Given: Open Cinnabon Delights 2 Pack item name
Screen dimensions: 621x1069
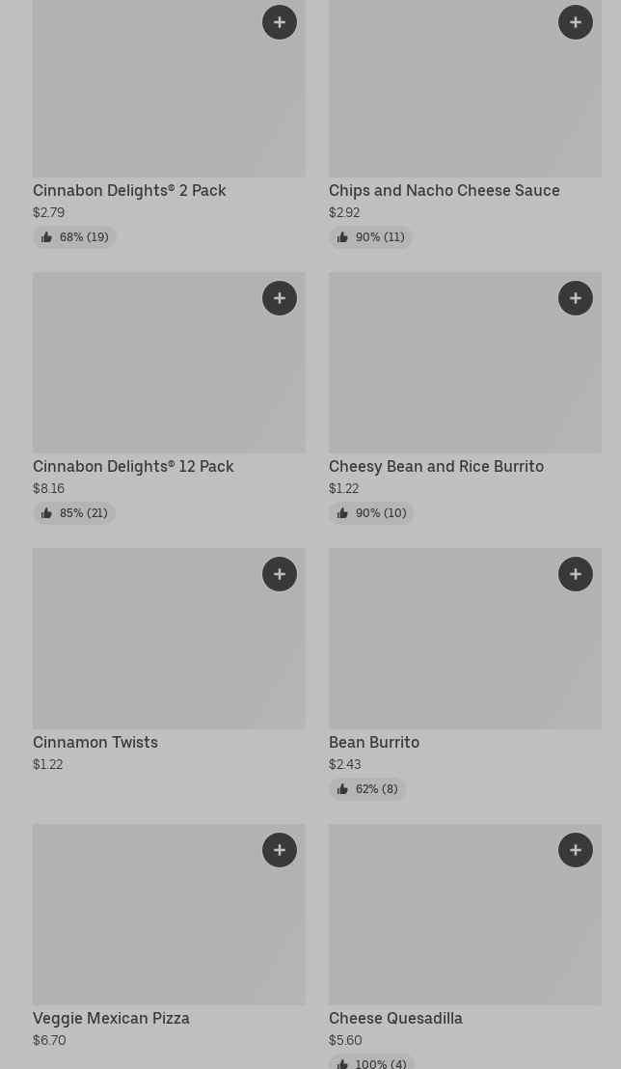Looking at the screenshot, I should [x=129, y=190].
